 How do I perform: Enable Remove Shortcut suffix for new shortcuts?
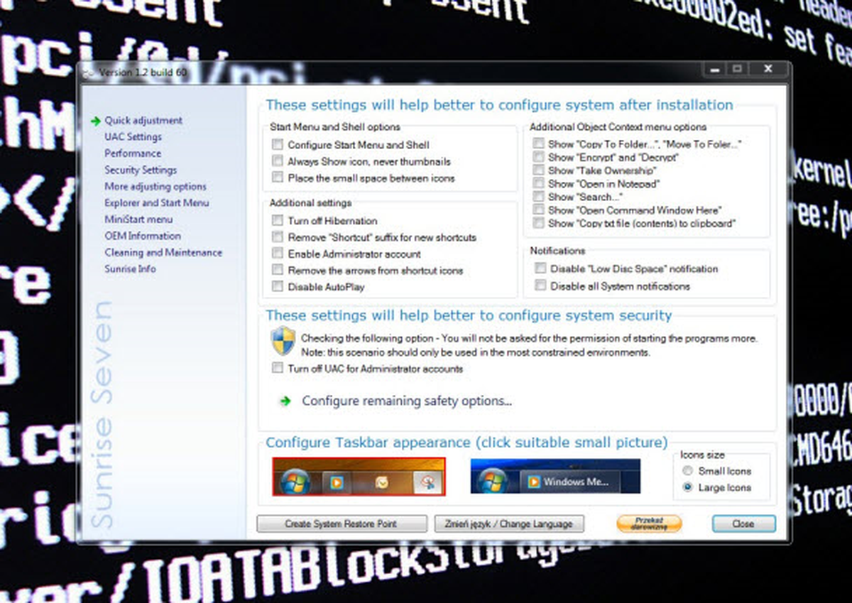pos(277,237)
